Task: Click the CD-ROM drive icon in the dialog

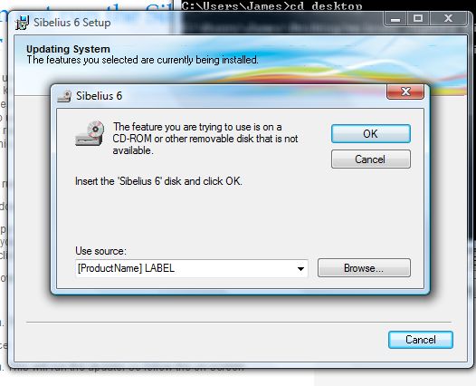Action: coord(90,133)
